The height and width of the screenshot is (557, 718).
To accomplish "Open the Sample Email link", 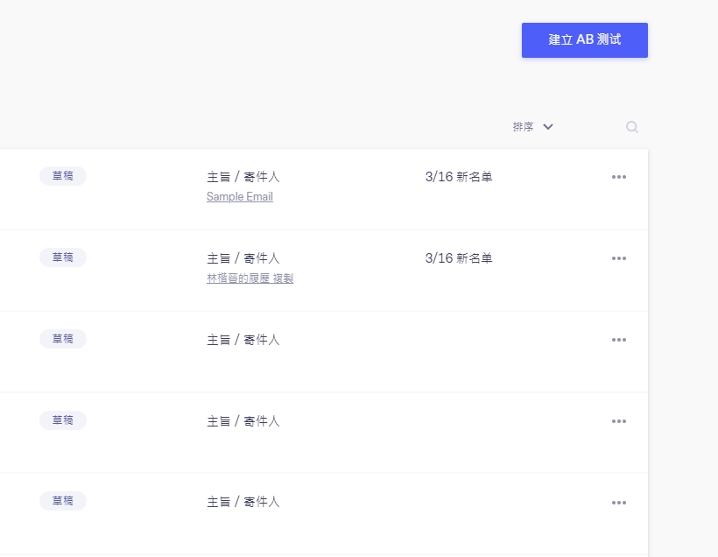I will click(240, 196).
